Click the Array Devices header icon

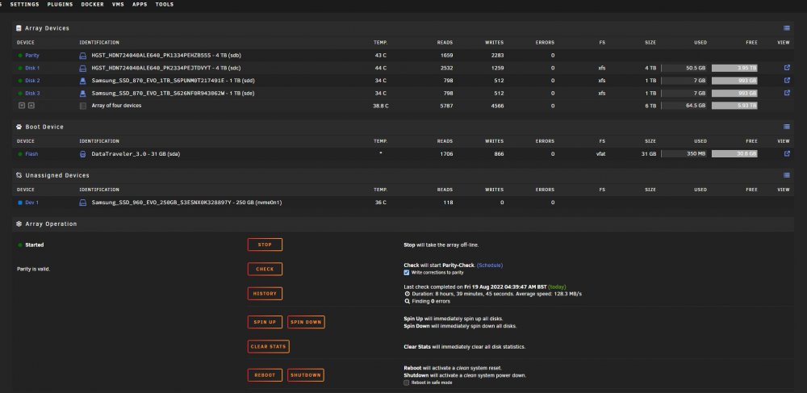coord(19,28)
